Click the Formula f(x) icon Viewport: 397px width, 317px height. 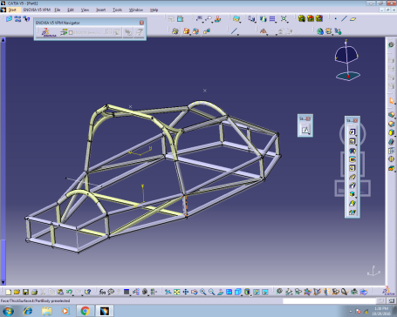(102, 292)
